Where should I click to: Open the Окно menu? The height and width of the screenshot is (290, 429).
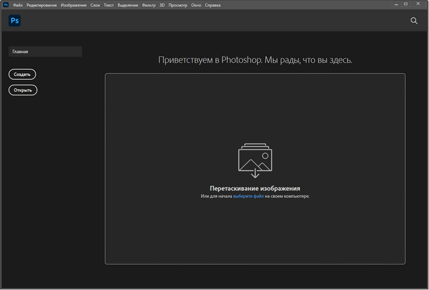pos(196,5)
